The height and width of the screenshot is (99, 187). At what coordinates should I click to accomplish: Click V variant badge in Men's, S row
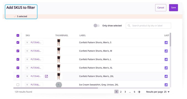coord(27,42)
